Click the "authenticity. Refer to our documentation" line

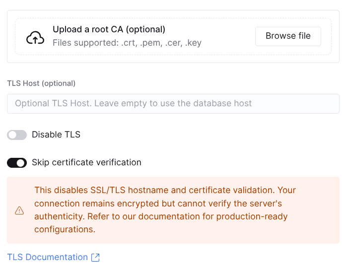click(161, 216)
